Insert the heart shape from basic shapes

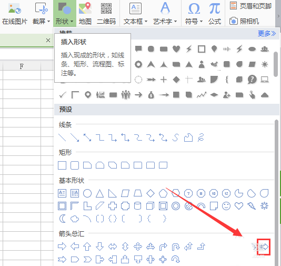239,206
